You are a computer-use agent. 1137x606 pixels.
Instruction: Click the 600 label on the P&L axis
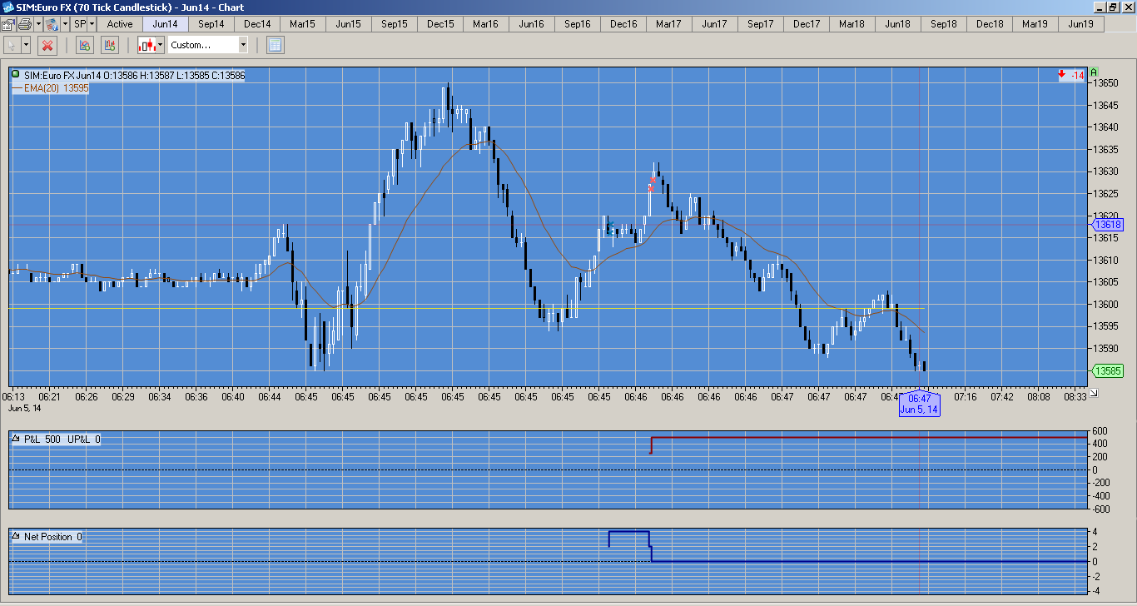(1100, 431)
